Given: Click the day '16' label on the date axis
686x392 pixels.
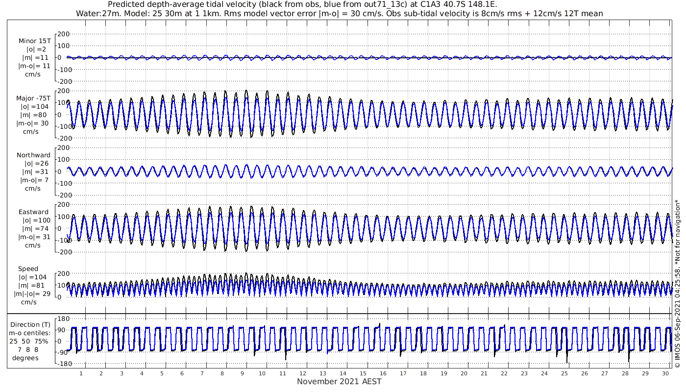Looking at the screenshot, I should (x=383, y=374).
